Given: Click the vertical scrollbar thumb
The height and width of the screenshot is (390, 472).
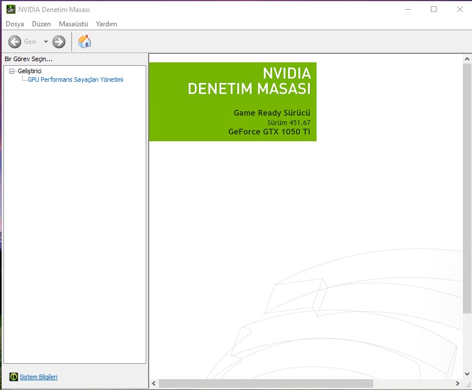Looking at the screenshot, I should (467, 188).
